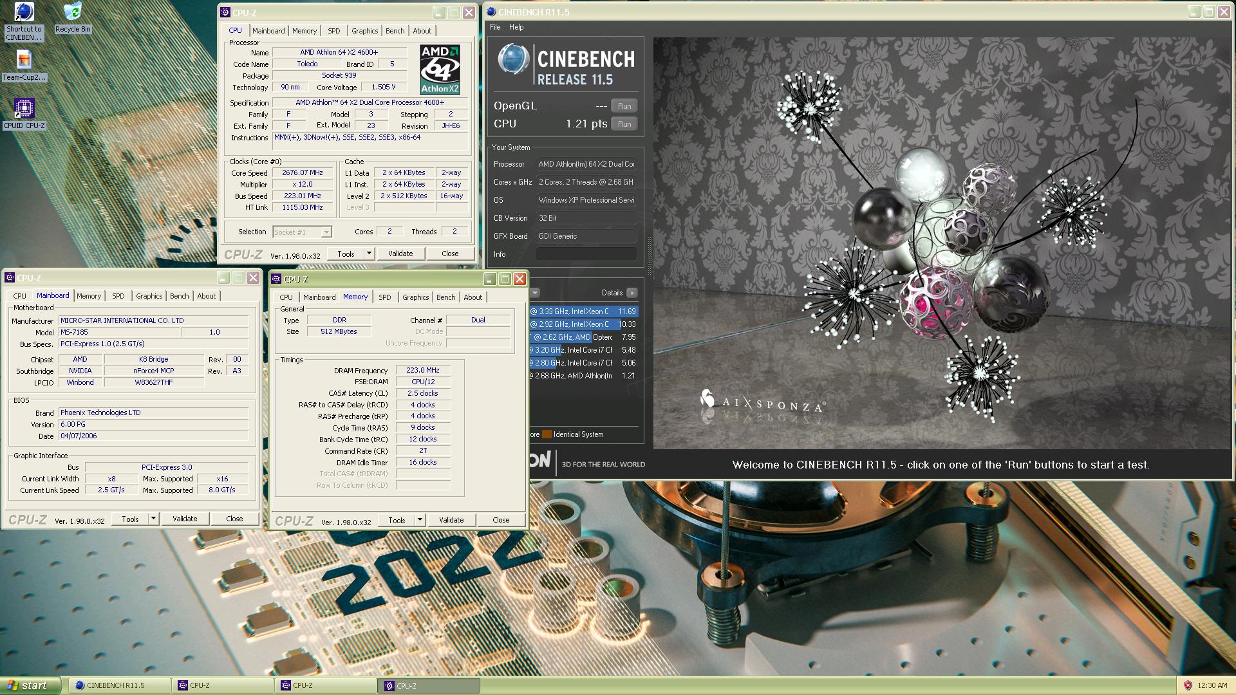Click the Core Speed 2676.07 MHz value
Screen dimensions: 1236x695
[x=303, y=172]
